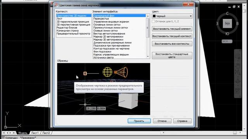Select 'Управление видовым экраном' element
The image size is (248, 139).
click(111, 22)
